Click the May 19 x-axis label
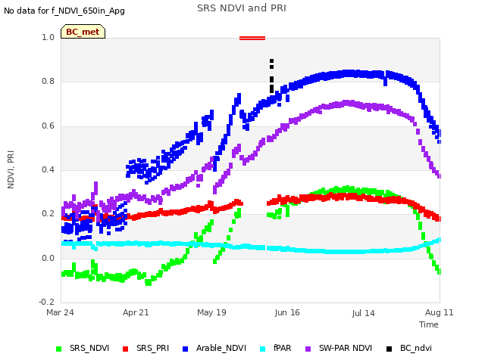This screenshot has height=363, width=485. click(211, 312)
